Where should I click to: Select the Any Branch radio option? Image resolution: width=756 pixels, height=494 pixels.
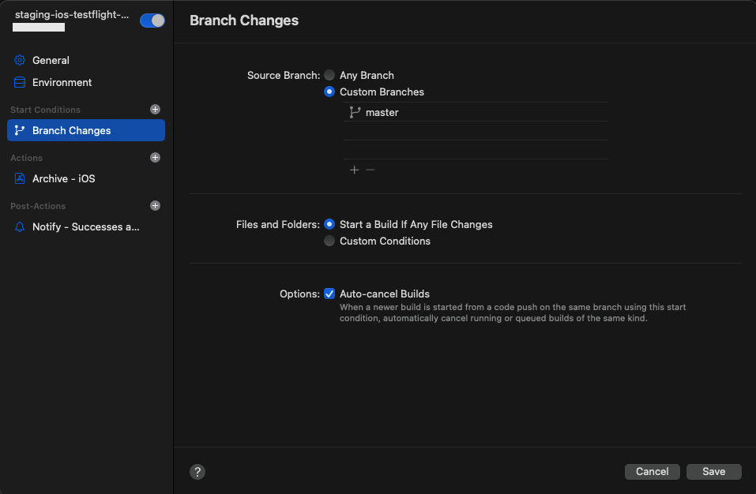[x=329, y=76]
